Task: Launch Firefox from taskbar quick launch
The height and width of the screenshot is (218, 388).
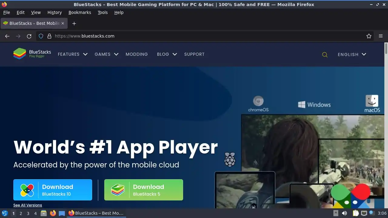Action: coord(53,213)
